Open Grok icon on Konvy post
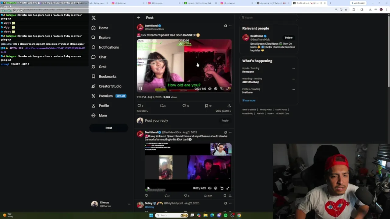The height and width of the screenshot is (219, 390). point(225,132)
